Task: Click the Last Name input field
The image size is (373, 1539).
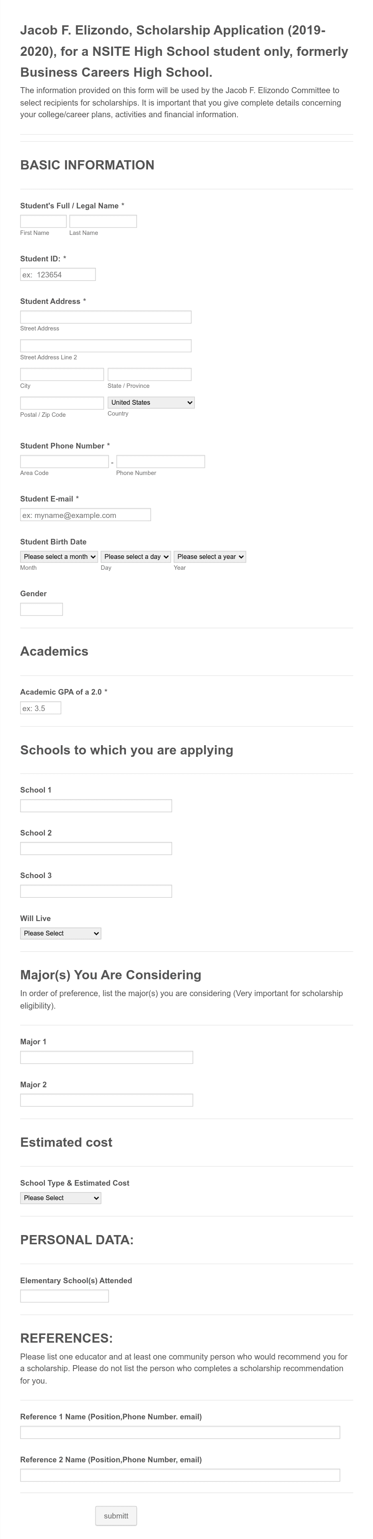Action: [x=103, y=221]
